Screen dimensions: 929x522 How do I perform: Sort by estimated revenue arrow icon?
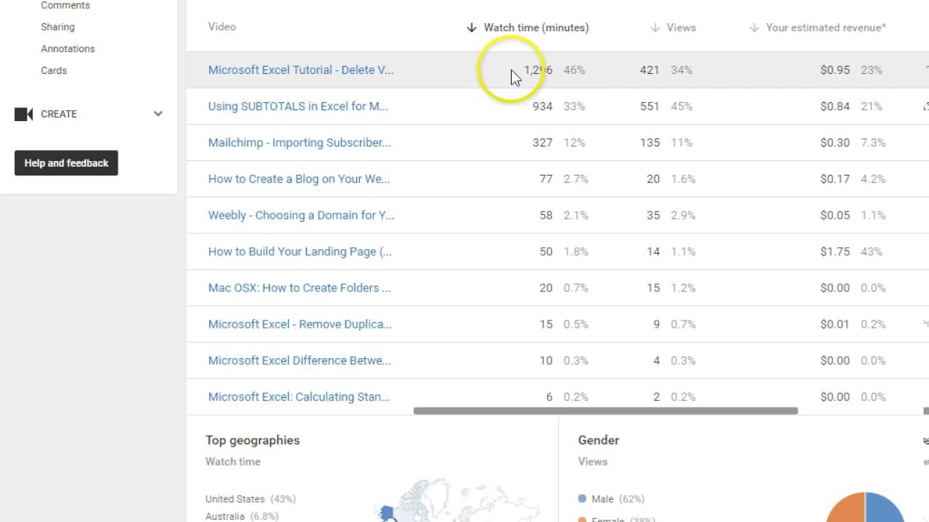pos(755,28)
